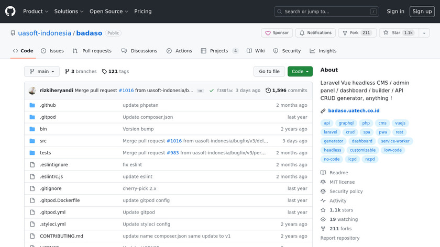440x247 pixels.
Task: Expand the truncated commit message ellipsis
Action: (200, 91)
